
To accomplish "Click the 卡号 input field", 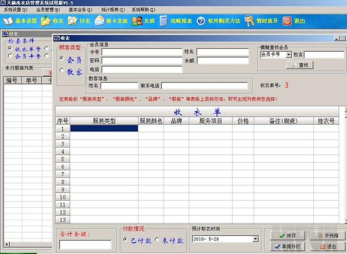I will (x=141, y=51).
